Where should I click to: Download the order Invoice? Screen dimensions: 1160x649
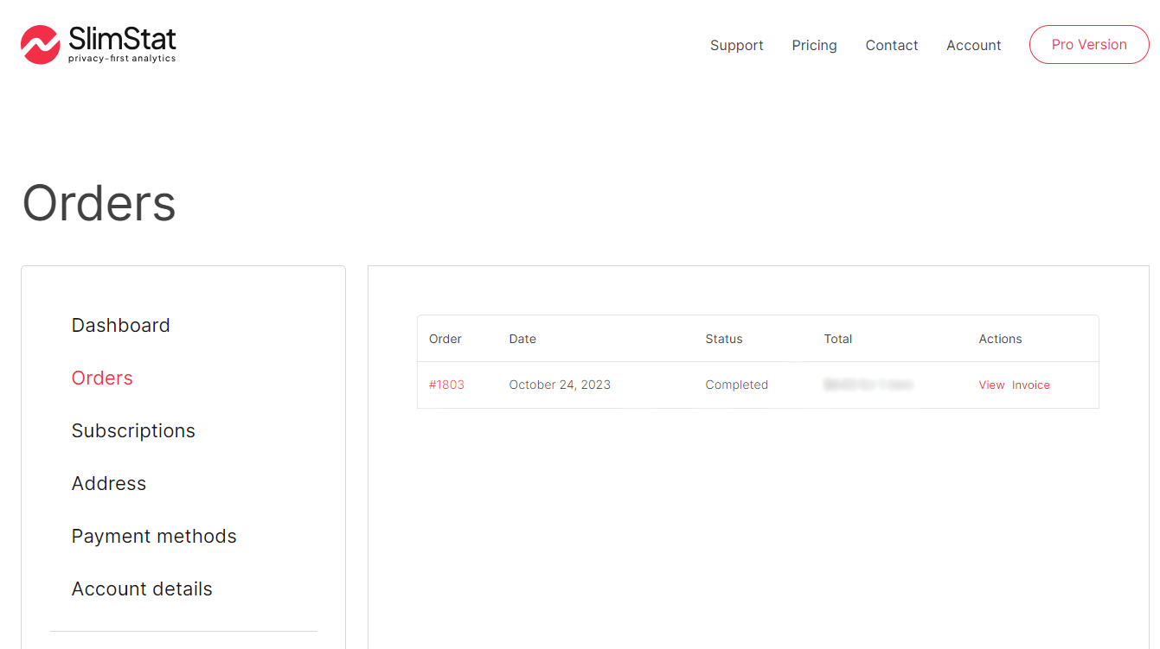pyautogui.click(x=1031, y=385)
